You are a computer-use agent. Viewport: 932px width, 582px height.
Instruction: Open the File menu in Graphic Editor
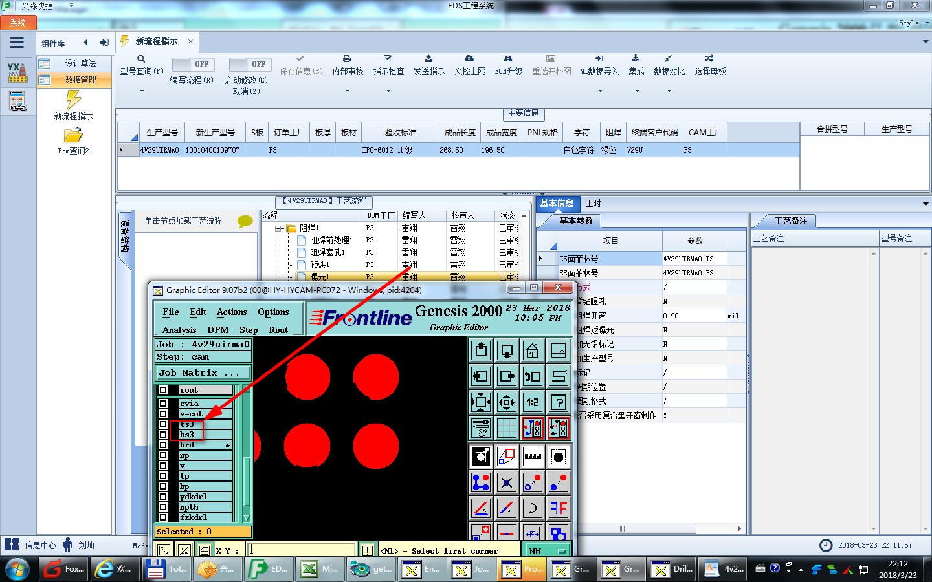tap(171, 312)
